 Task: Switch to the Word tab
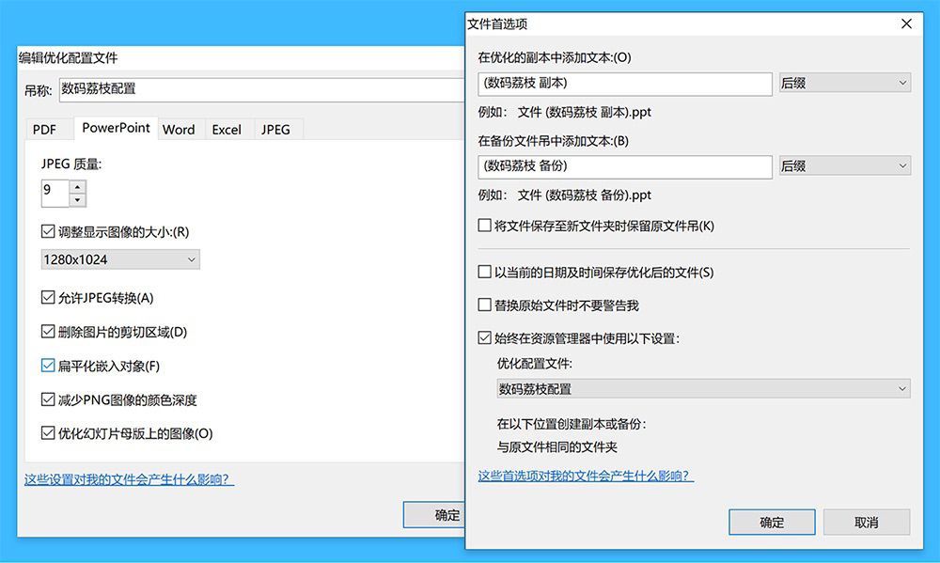[x=179, y=130]
